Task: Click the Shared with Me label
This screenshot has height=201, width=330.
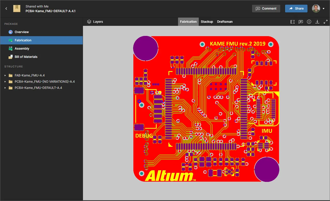Action: click(37, 6)
